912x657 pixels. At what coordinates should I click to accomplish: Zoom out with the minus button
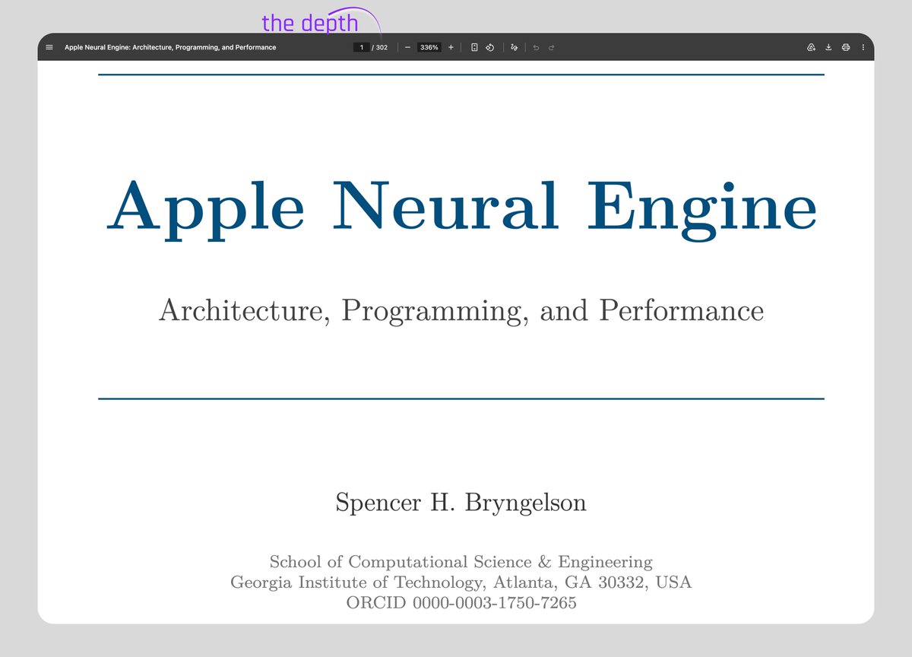(x=407, y=47)
